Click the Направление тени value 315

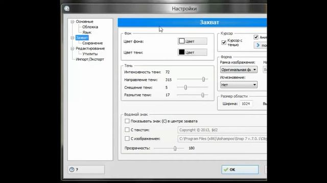[169, 80]
